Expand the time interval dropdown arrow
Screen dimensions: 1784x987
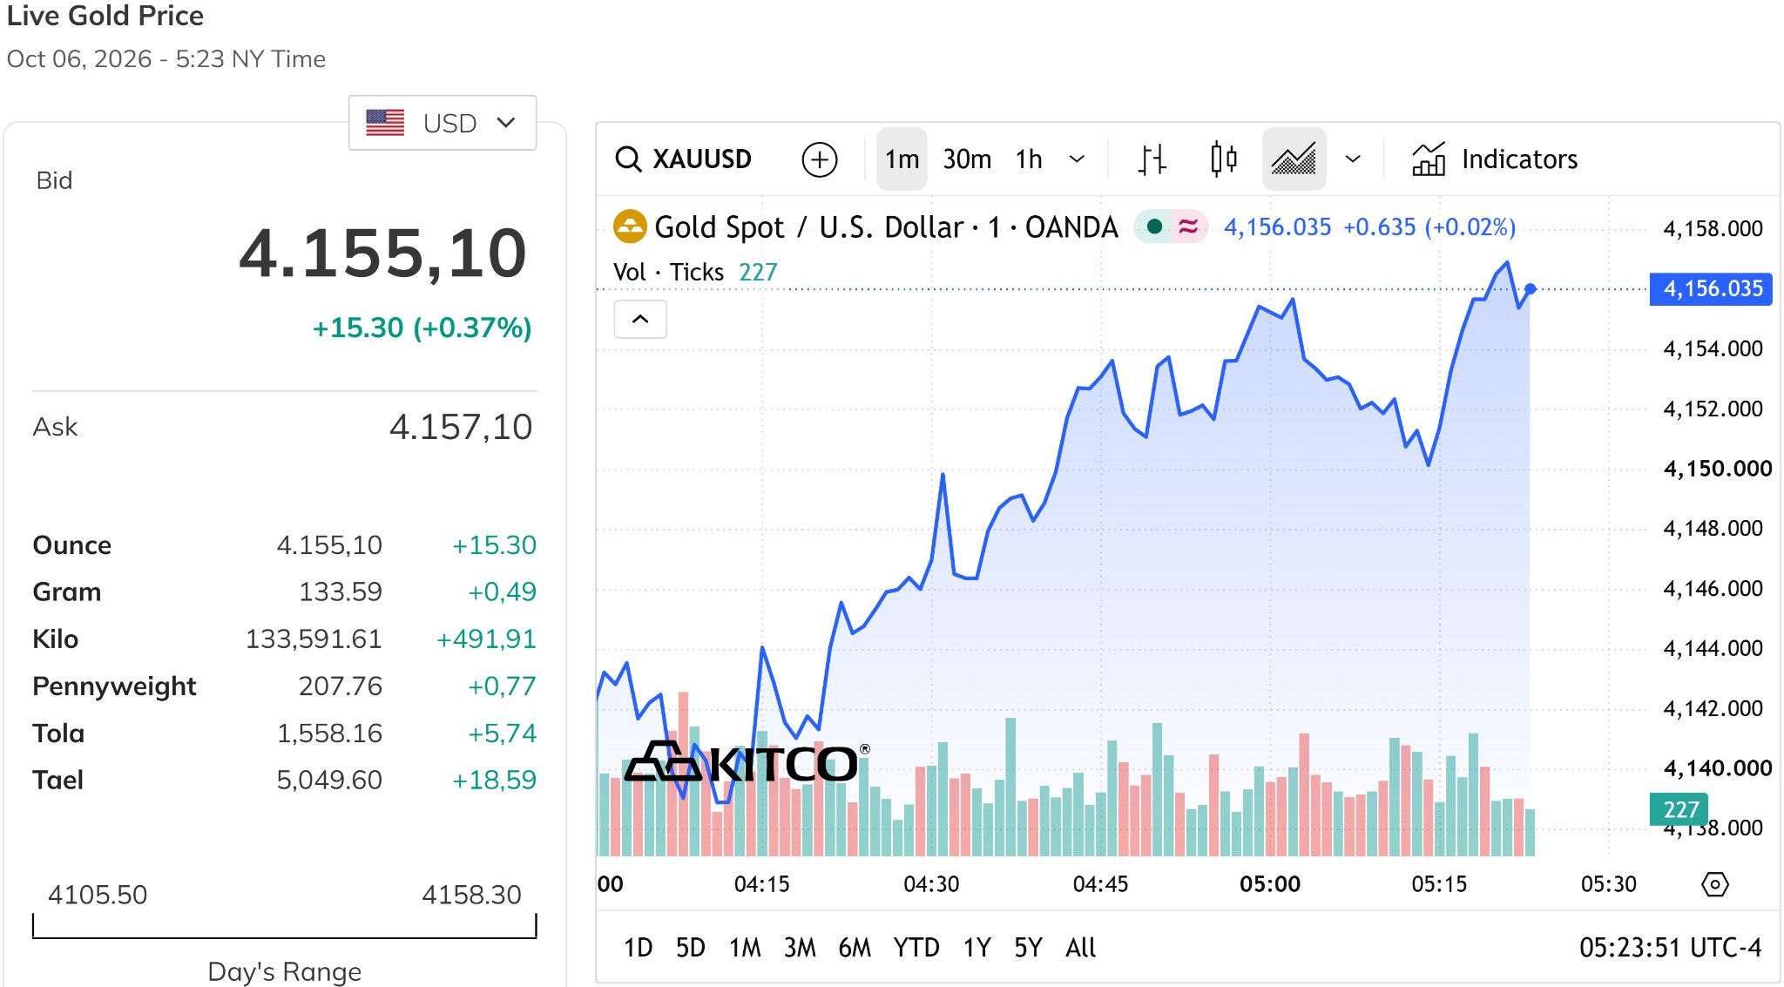(1077, 159)
